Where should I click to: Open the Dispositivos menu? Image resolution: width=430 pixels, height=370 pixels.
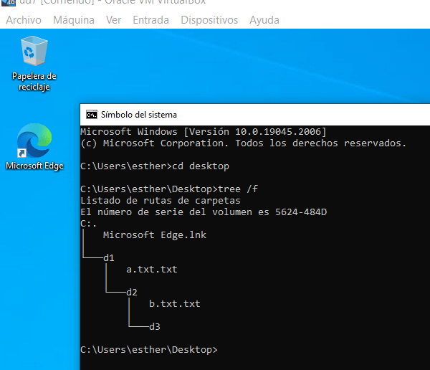tap(209, 20)
